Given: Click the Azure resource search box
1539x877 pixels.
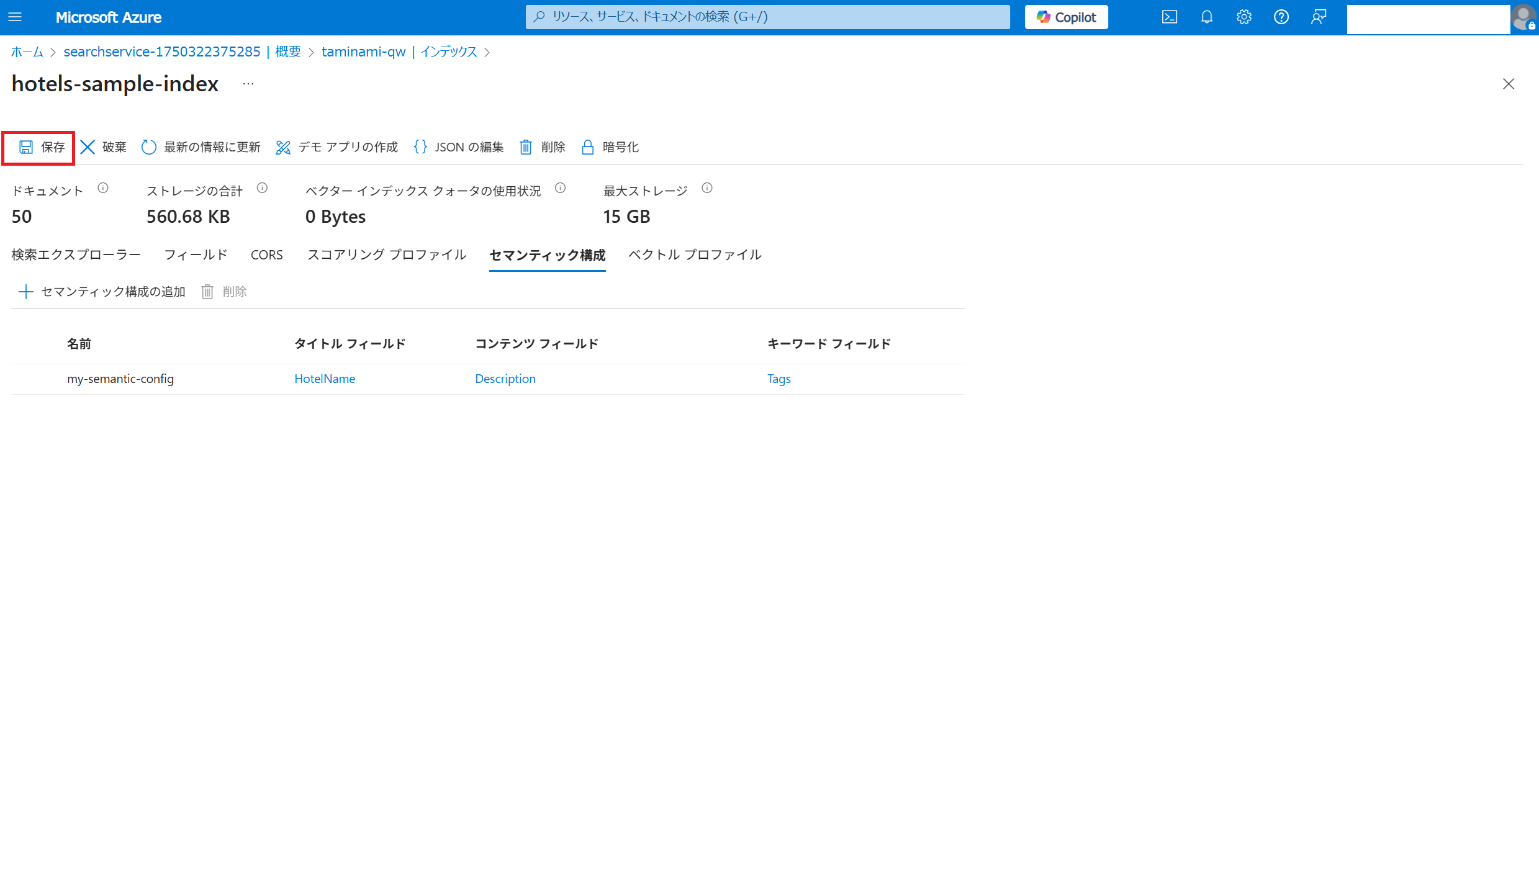Looking at the screenshot, I should point(767,17).
